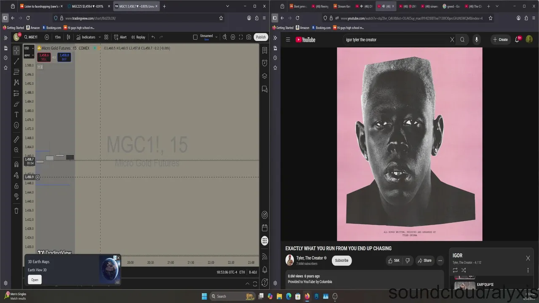The height and width of the screenshot is (303, 539).
Task: Toggle hide all drawings eye icon
Action: click(16, 196)
